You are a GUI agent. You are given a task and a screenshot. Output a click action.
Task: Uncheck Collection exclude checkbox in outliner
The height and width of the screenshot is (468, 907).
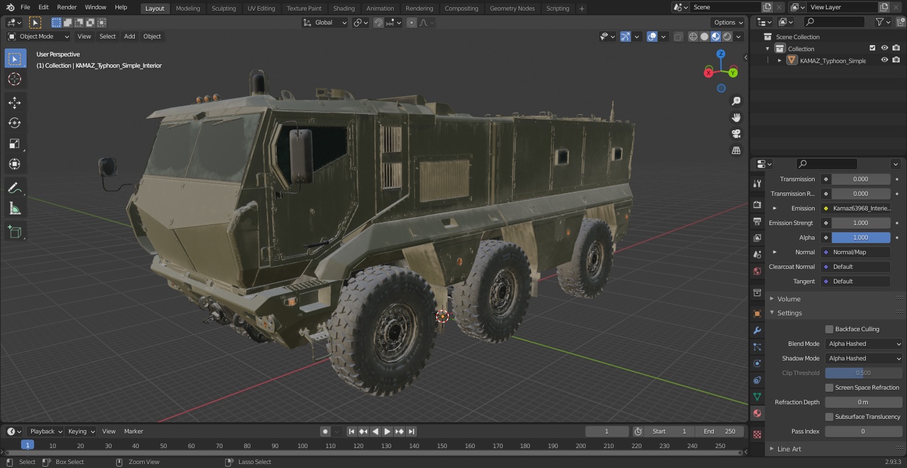click(x=872, y=48)
